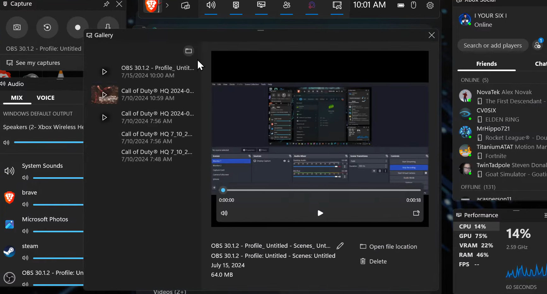Open Game Bar settings gear
The image size is (547, 294).
pos(430,5)
